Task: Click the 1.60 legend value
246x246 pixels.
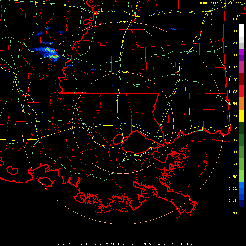Action: pyautogui.click(x=233, y=92)
